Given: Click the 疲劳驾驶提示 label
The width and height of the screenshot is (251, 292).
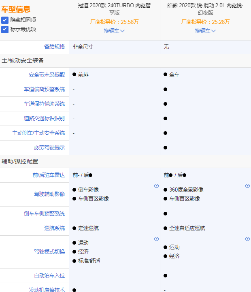Looking at the screenshot, I should point(49,147).
